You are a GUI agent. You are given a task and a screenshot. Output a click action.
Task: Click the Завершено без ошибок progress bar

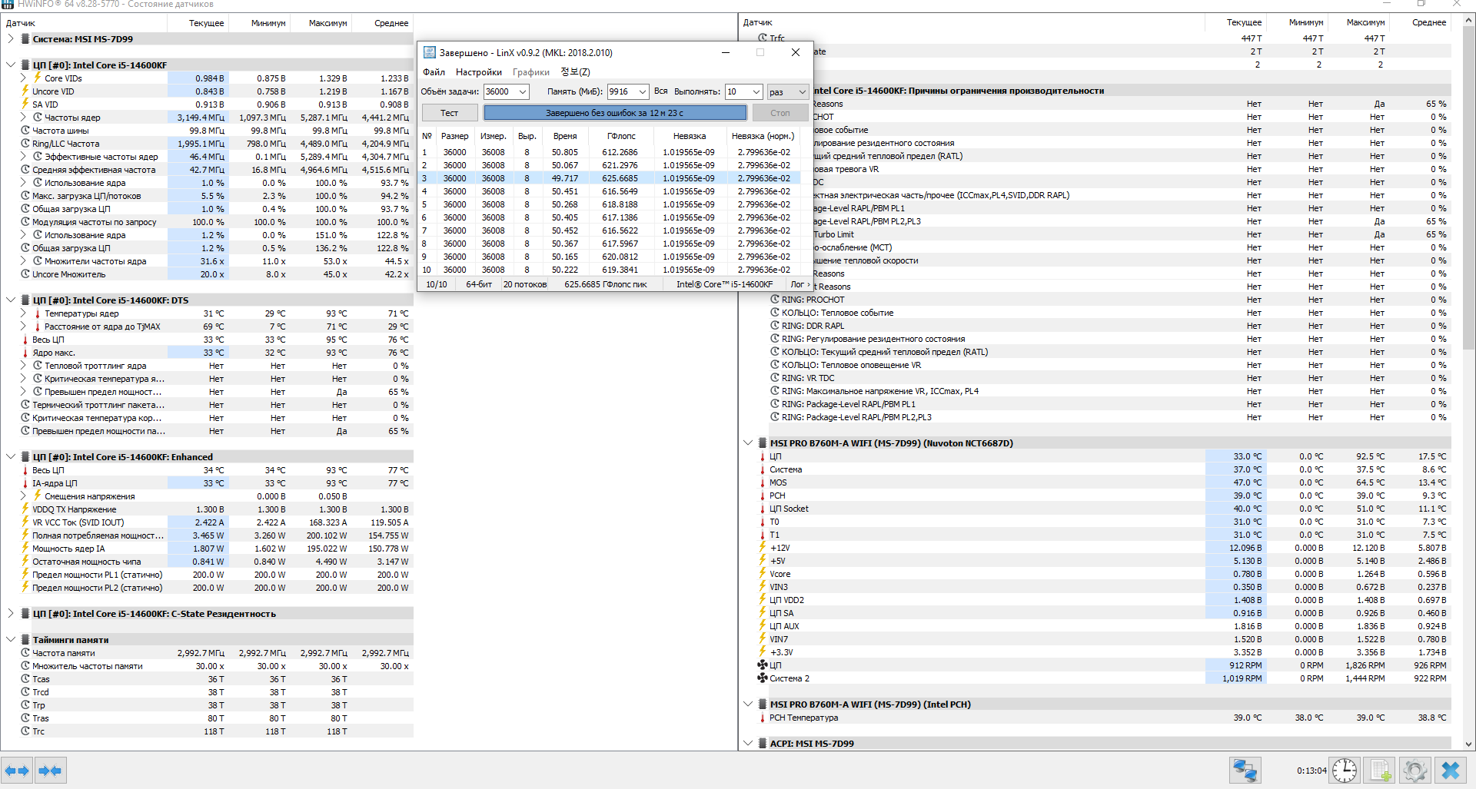pos(615,113)
